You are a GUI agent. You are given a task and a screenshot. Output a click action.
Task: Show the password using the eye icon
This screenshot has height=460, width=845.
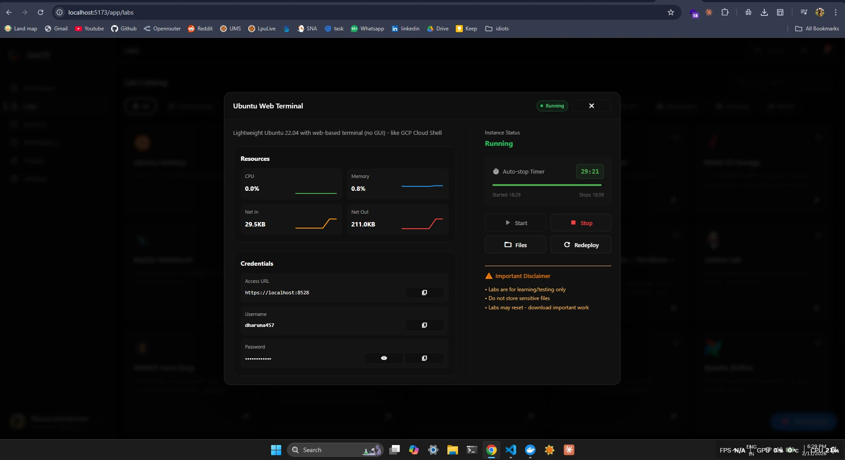383,358
